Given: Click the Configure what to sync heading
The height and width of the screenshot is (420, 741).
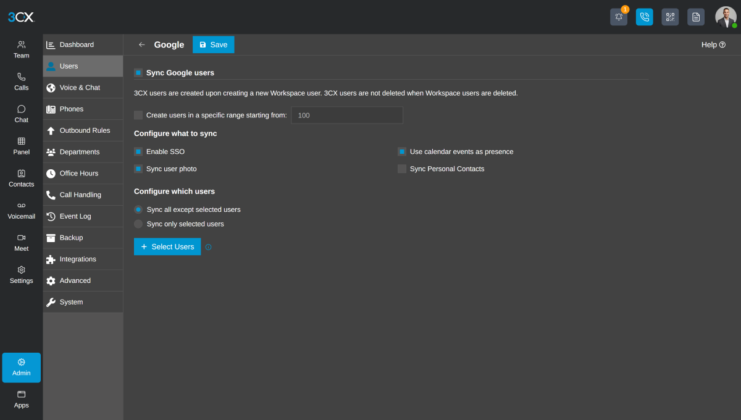Looking at the screenshot, I should (175, 133).
